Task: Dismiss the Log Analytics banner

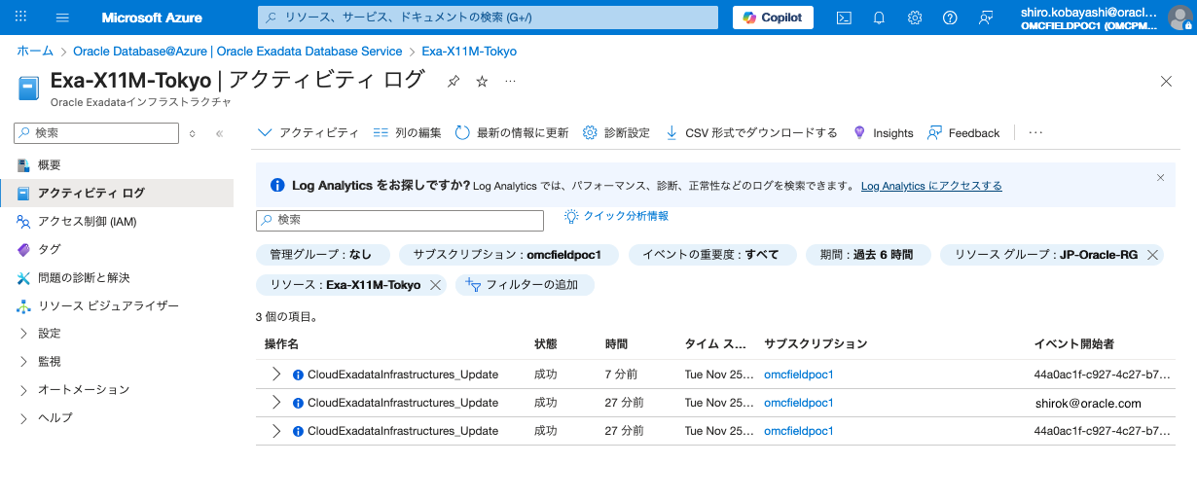Action: pos(1160,178)
